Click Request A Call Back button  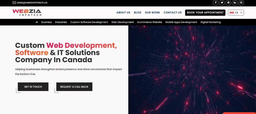coord(74,87)
